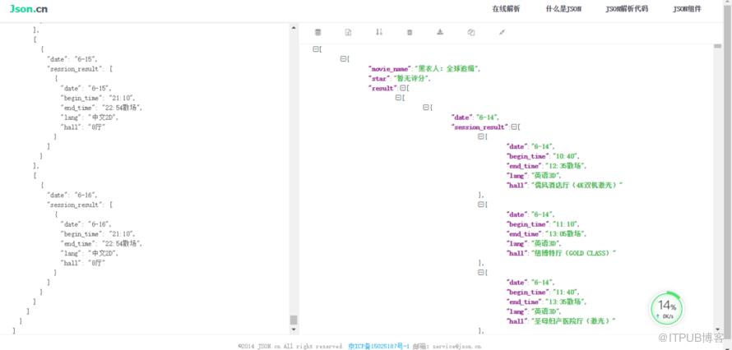Click the first toolbar icon (stacked layers)
This screenshot has width=732, height=350.
(318, 32)
